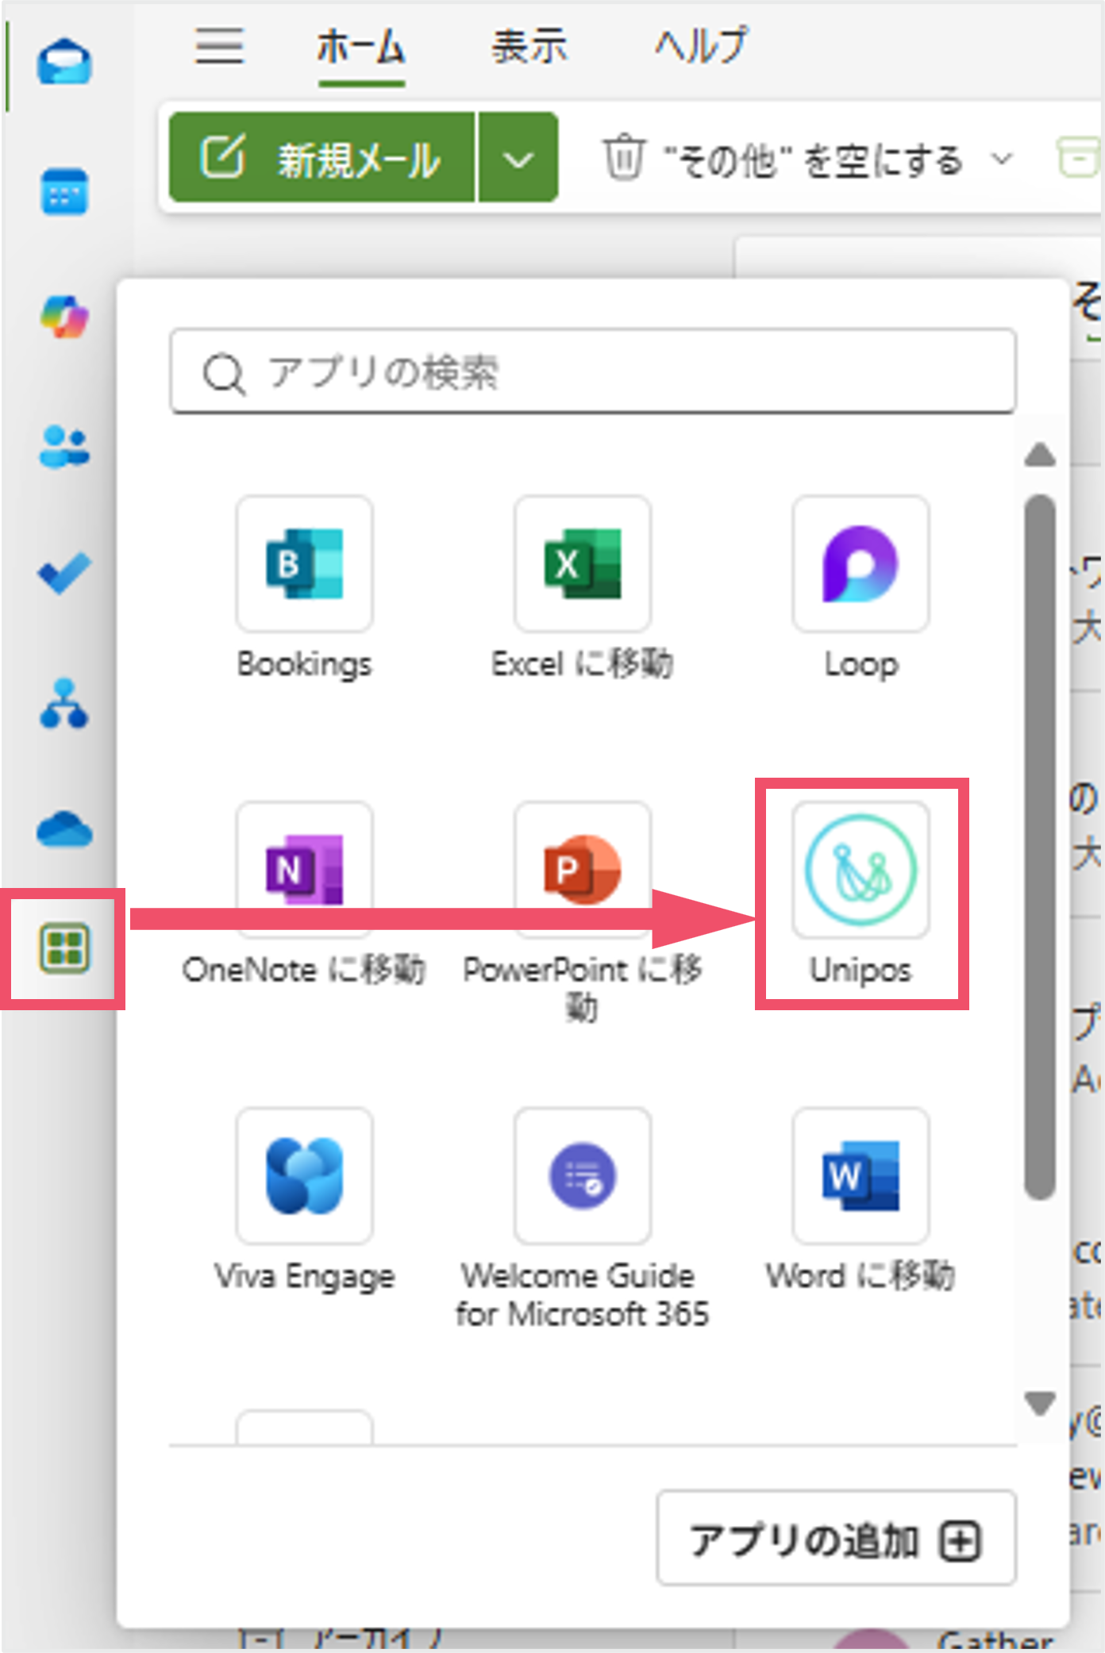Launch Copilot from the sidebar
Image resolution: width=1105 pixels, height=1653 pixels.
[64, 317]
